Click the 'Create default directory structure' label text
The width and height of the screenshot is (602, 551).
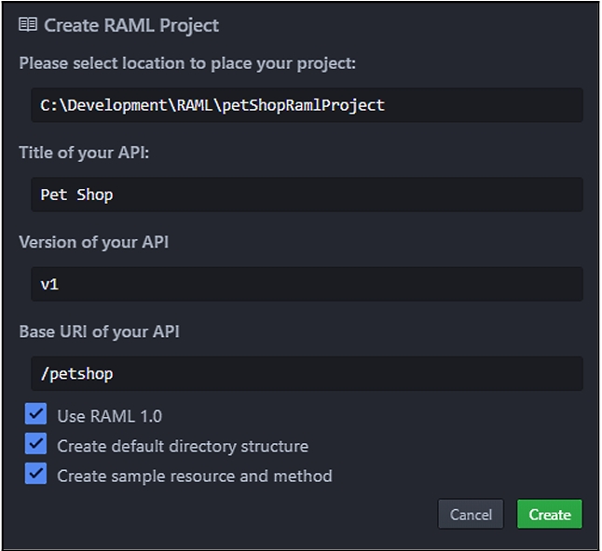182,446
